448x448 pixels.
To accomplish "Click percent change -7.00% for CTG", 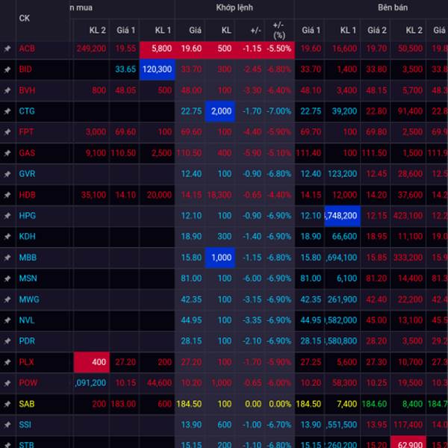I will tap(279, 111).
